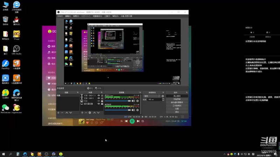Hide the 显示器采集 source
The image size is (280, 157).
pos(99,104)
